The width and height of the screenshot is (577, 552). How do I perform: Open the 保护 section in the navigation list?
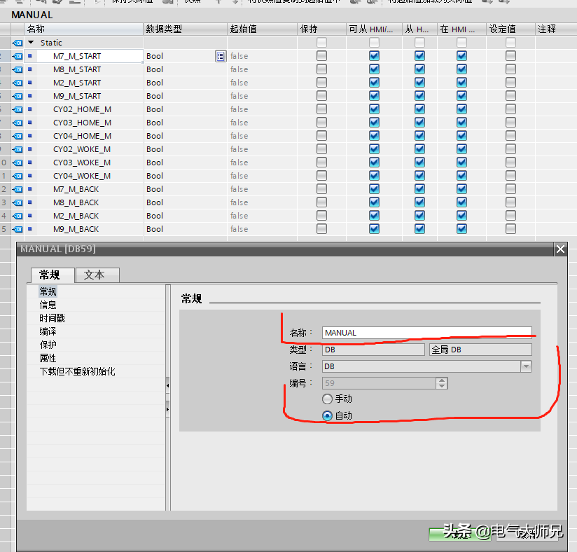[x=48, y=345]
